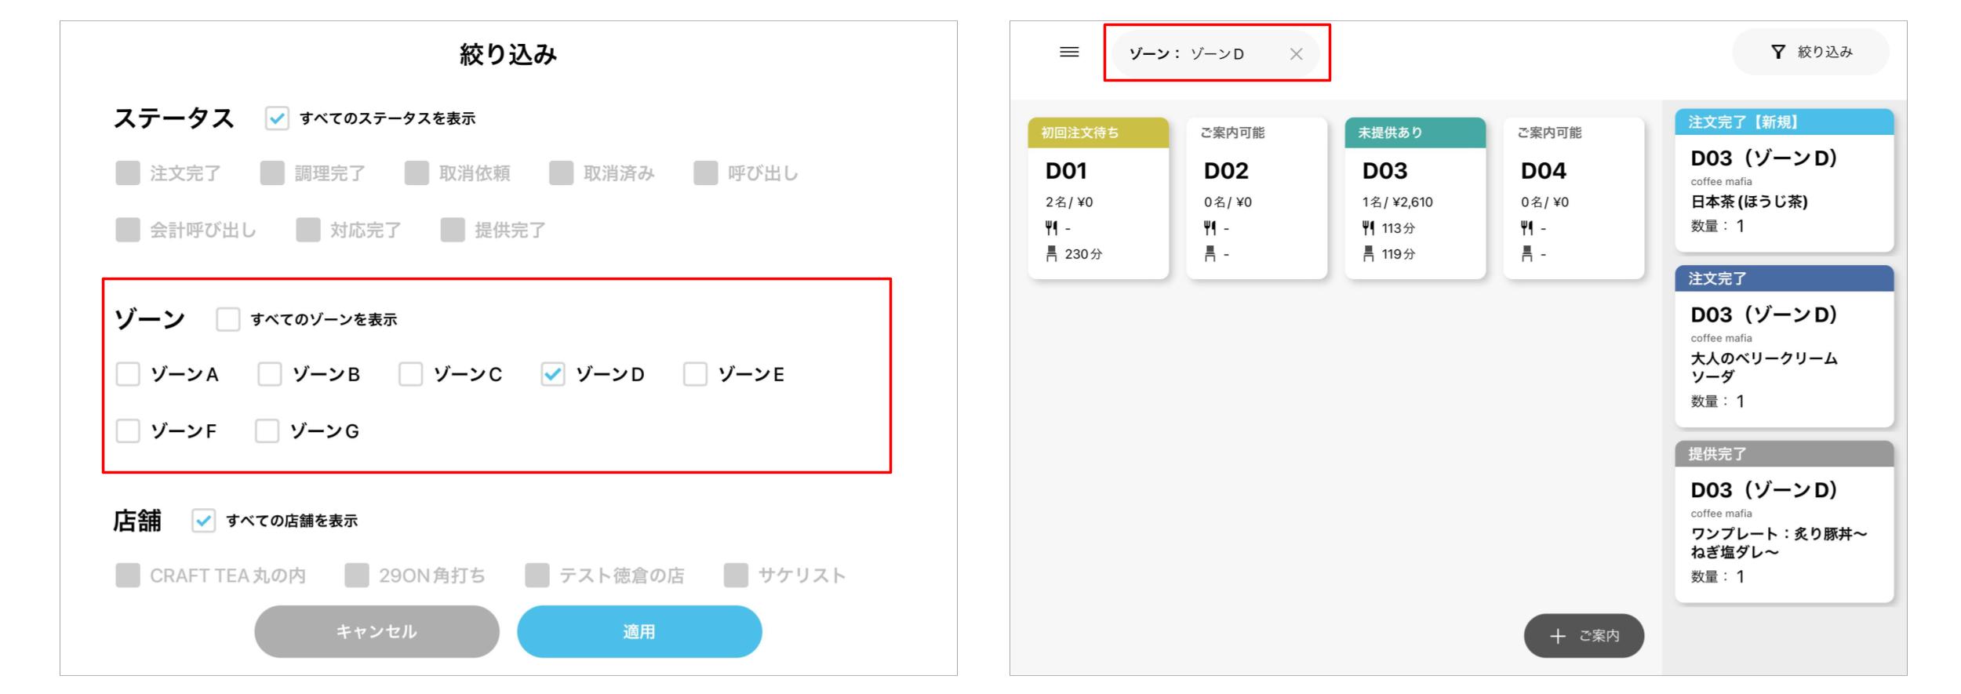Uncheck the ゾーンD checkbox
1961x694 pixels.
click(553, 374)
